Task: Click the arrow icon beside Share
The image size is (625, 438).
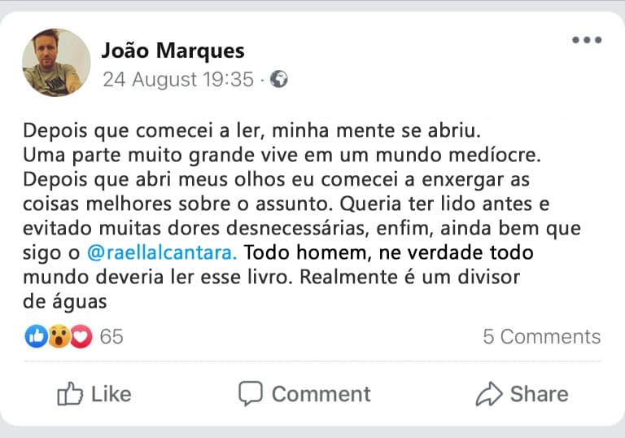Action: (x=488, y=395)
